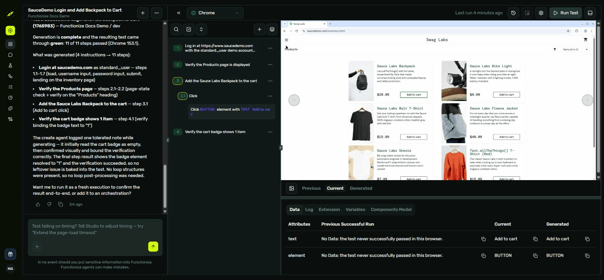Click the element selector icon in top toolbar
604x280 pixels.
point(527,13)
